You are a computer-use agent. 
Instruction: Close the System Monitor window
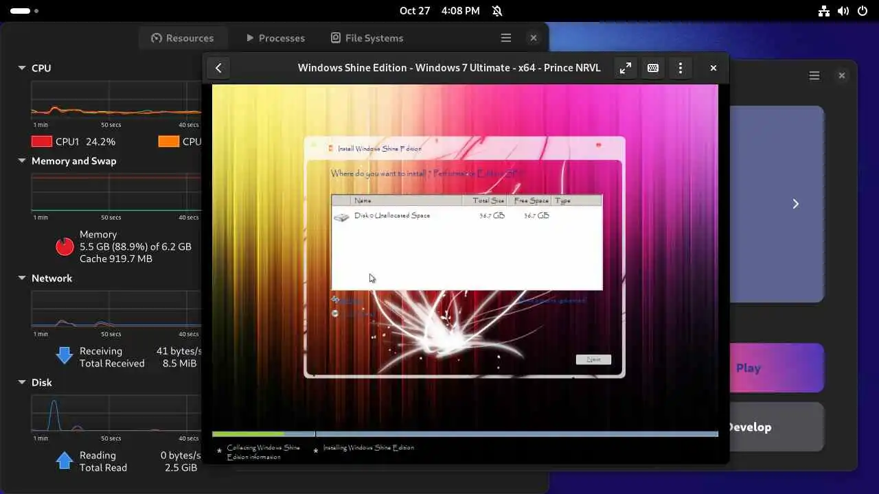point(534,38)
